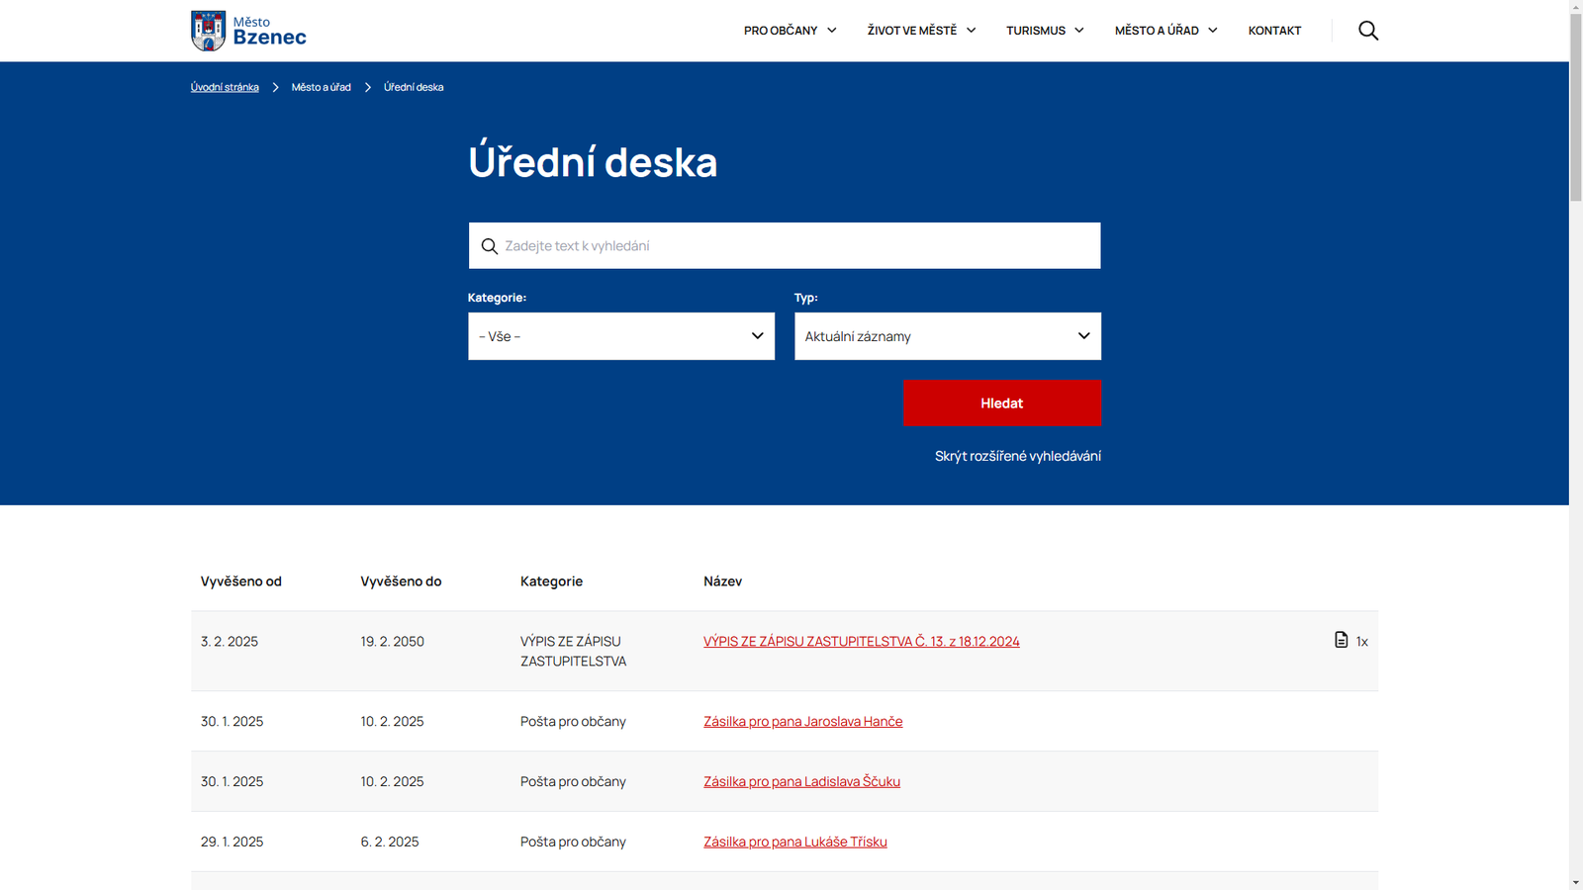This screenshot has height=890, width=1583.
Task: Click breadcrumb arrow after Úvodní stránka
Action: (275, 88)
